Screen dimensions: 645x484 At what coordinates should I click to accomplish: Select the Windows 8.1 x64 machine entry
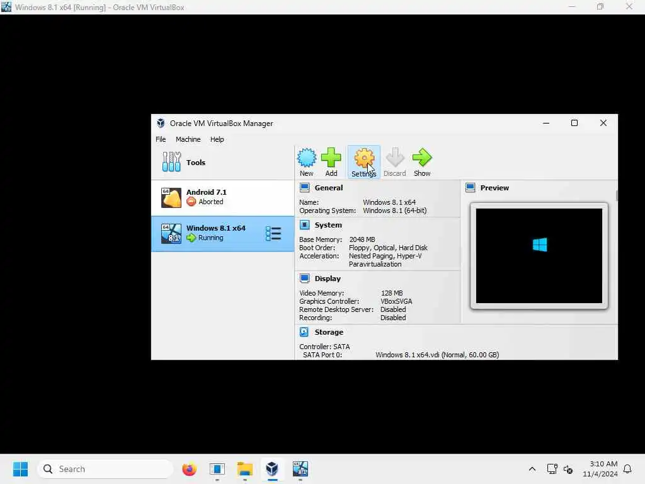click(x=222, y=233)
